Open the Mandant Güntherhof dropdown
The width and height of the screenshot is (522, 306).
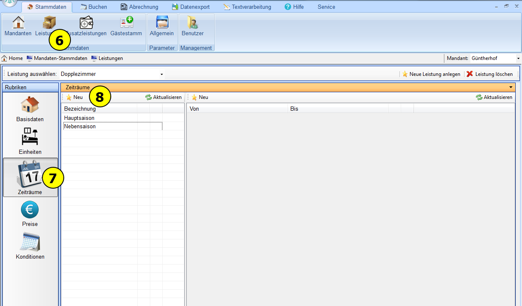[x=518, y=58]
